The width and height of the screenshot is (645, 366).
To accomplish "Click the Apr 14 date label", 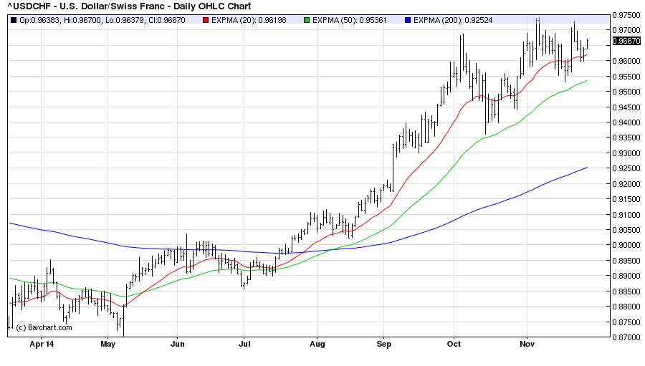I will 42,345.
